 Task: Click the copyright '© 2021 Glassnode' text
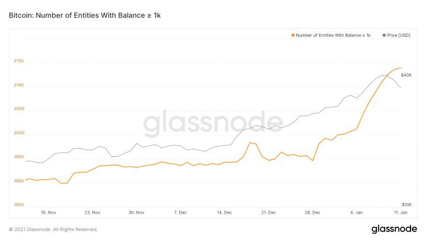pyautogui.click(x=53, y=229)
